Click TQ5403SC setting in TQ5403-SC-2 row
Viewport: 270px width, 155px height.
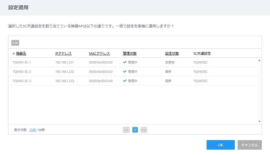coord(200,72)
